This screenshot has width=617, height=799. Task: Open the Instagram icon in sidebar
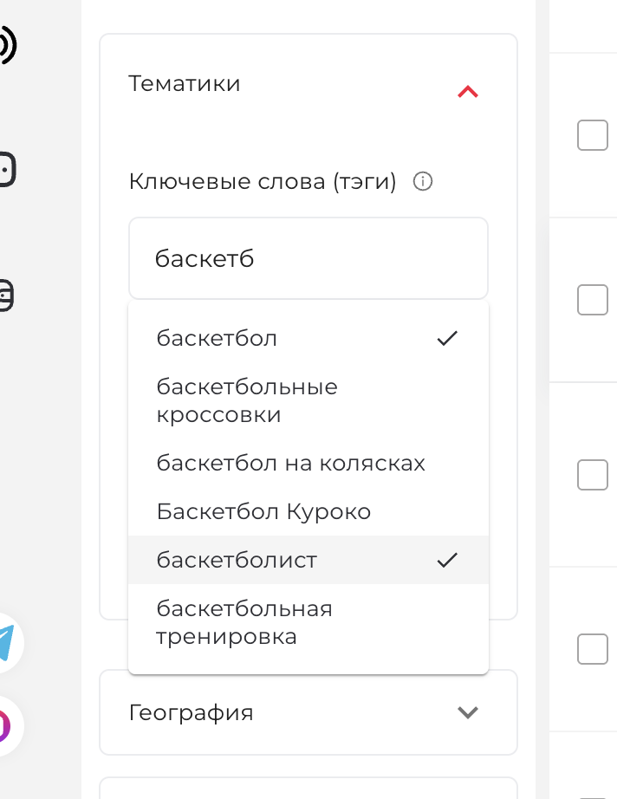5,726
